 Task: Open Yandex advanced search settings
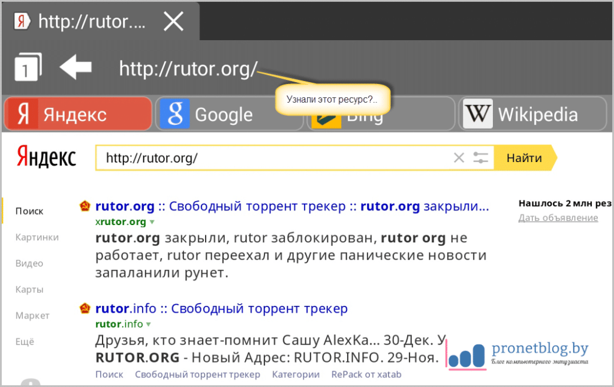pyautogui.click(x=480, y=158)
